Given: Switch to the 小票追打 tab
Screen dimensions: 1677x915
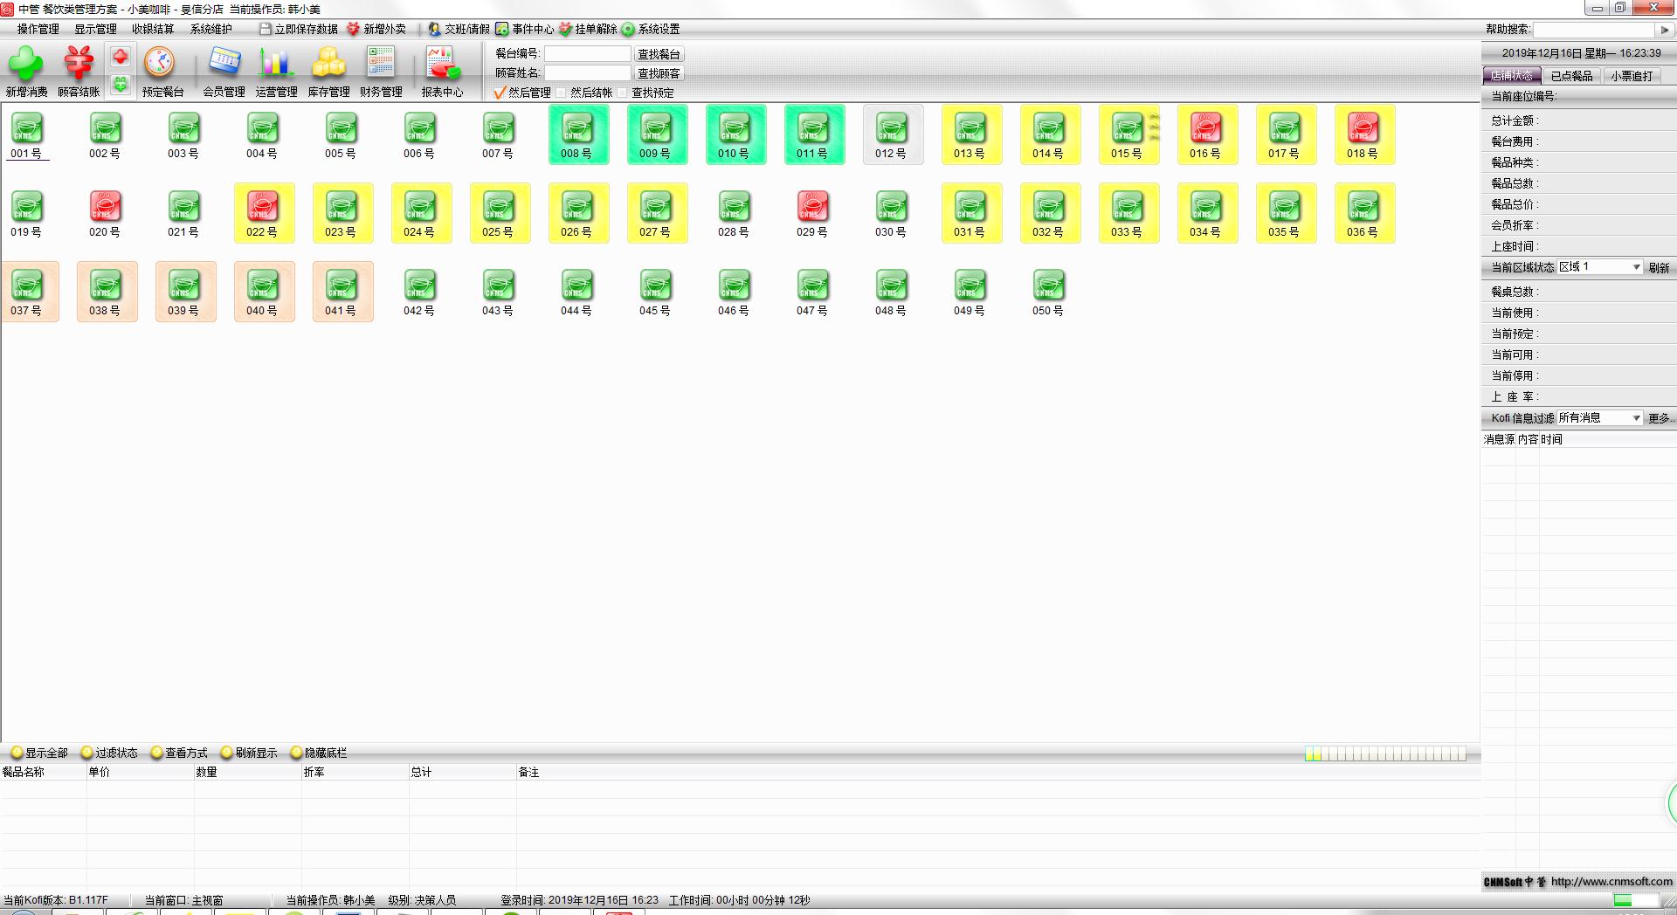Looking at the screenshot, I should [1632, 76].
